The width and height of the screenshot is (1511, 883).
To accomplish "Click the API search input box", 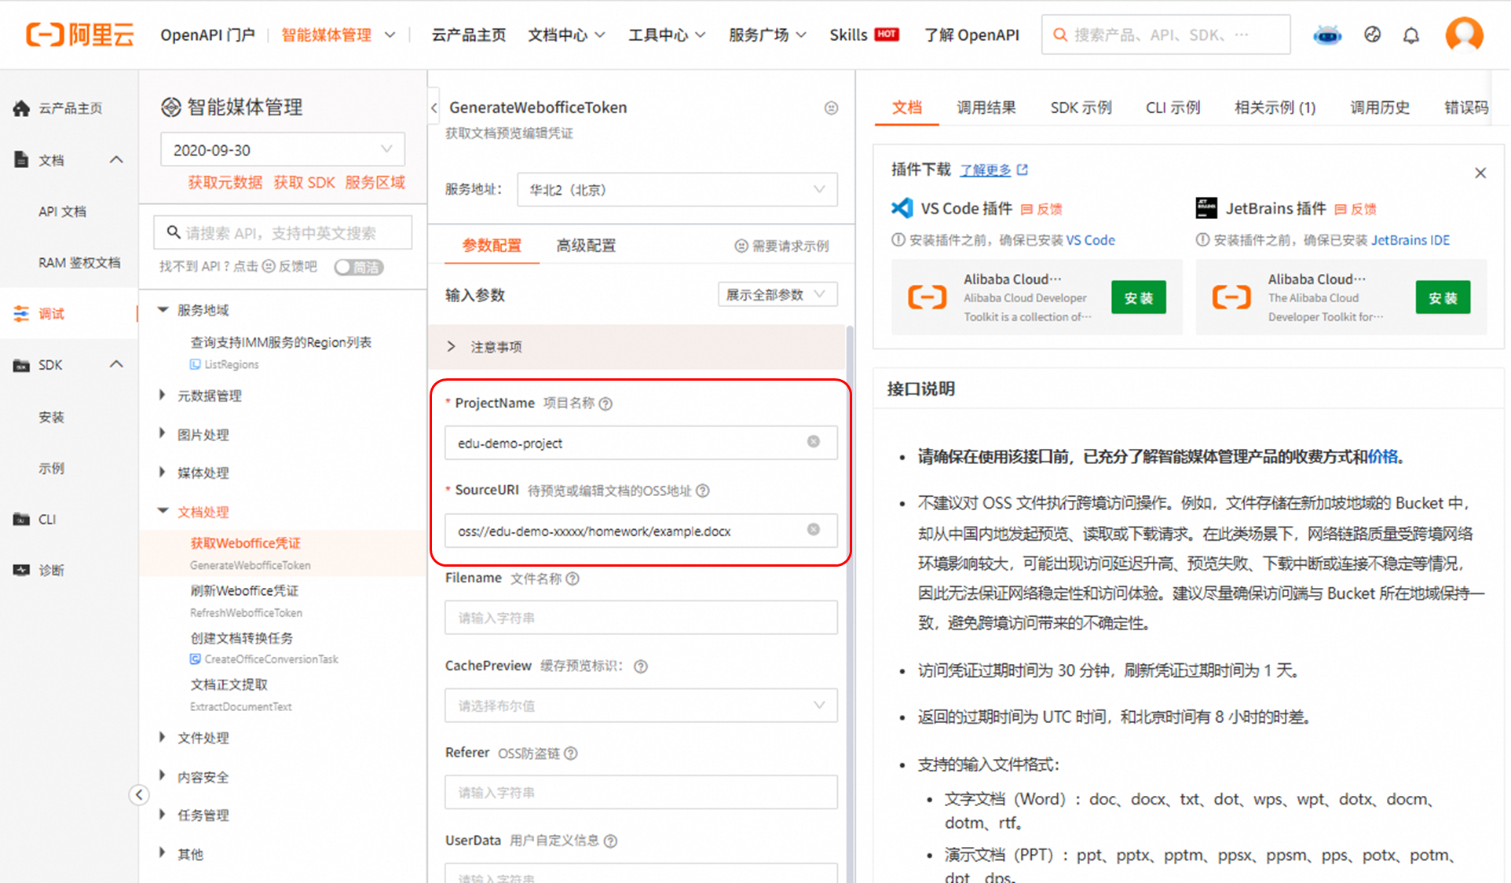I will [x=283, y=232].
